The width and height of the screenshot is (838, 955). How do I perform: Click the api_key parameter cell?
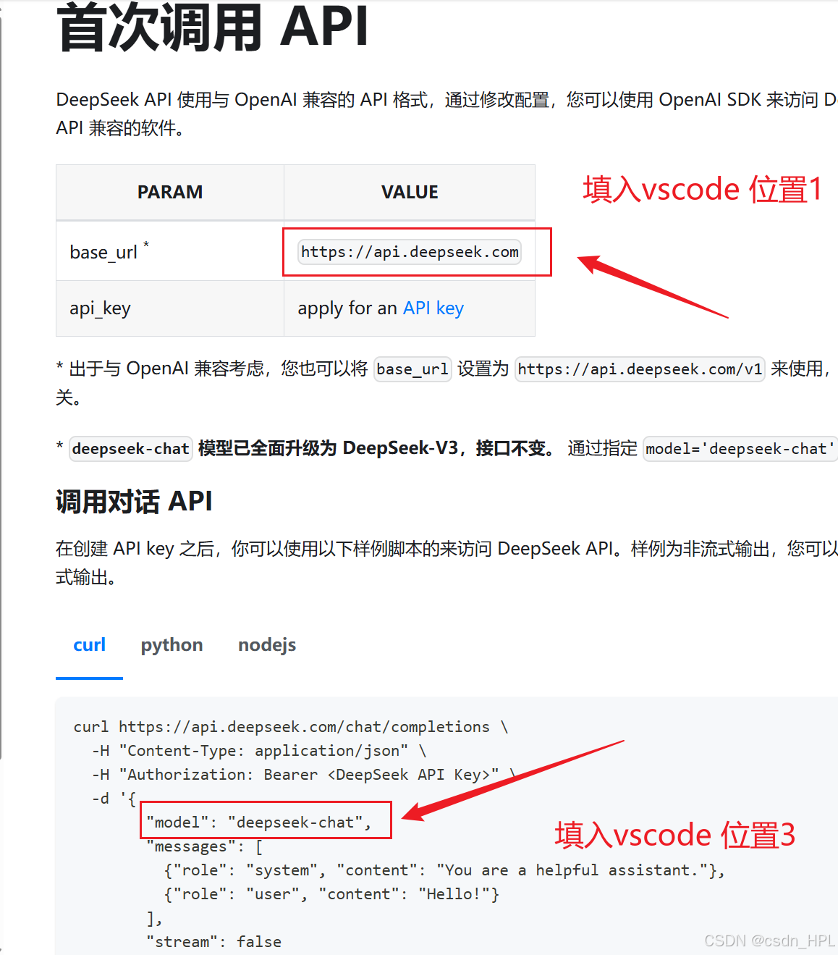pos(170,308)
